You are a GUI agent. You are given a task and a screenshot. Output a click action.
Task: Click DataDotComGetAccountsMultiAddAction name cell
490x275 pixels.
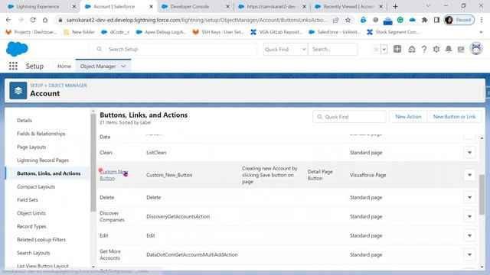[x=192, y=254]
